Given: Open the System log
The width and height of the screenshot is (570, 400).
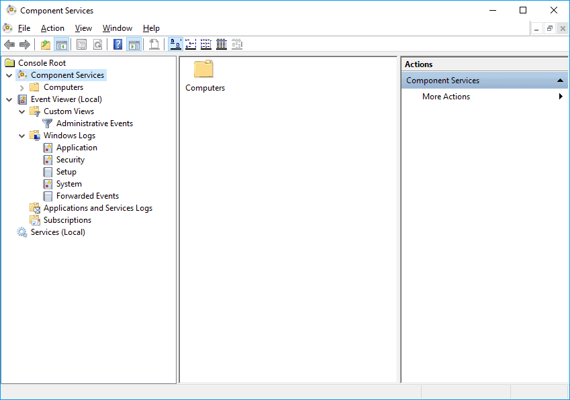Looking at the screenshot, I should click(68, 184).
